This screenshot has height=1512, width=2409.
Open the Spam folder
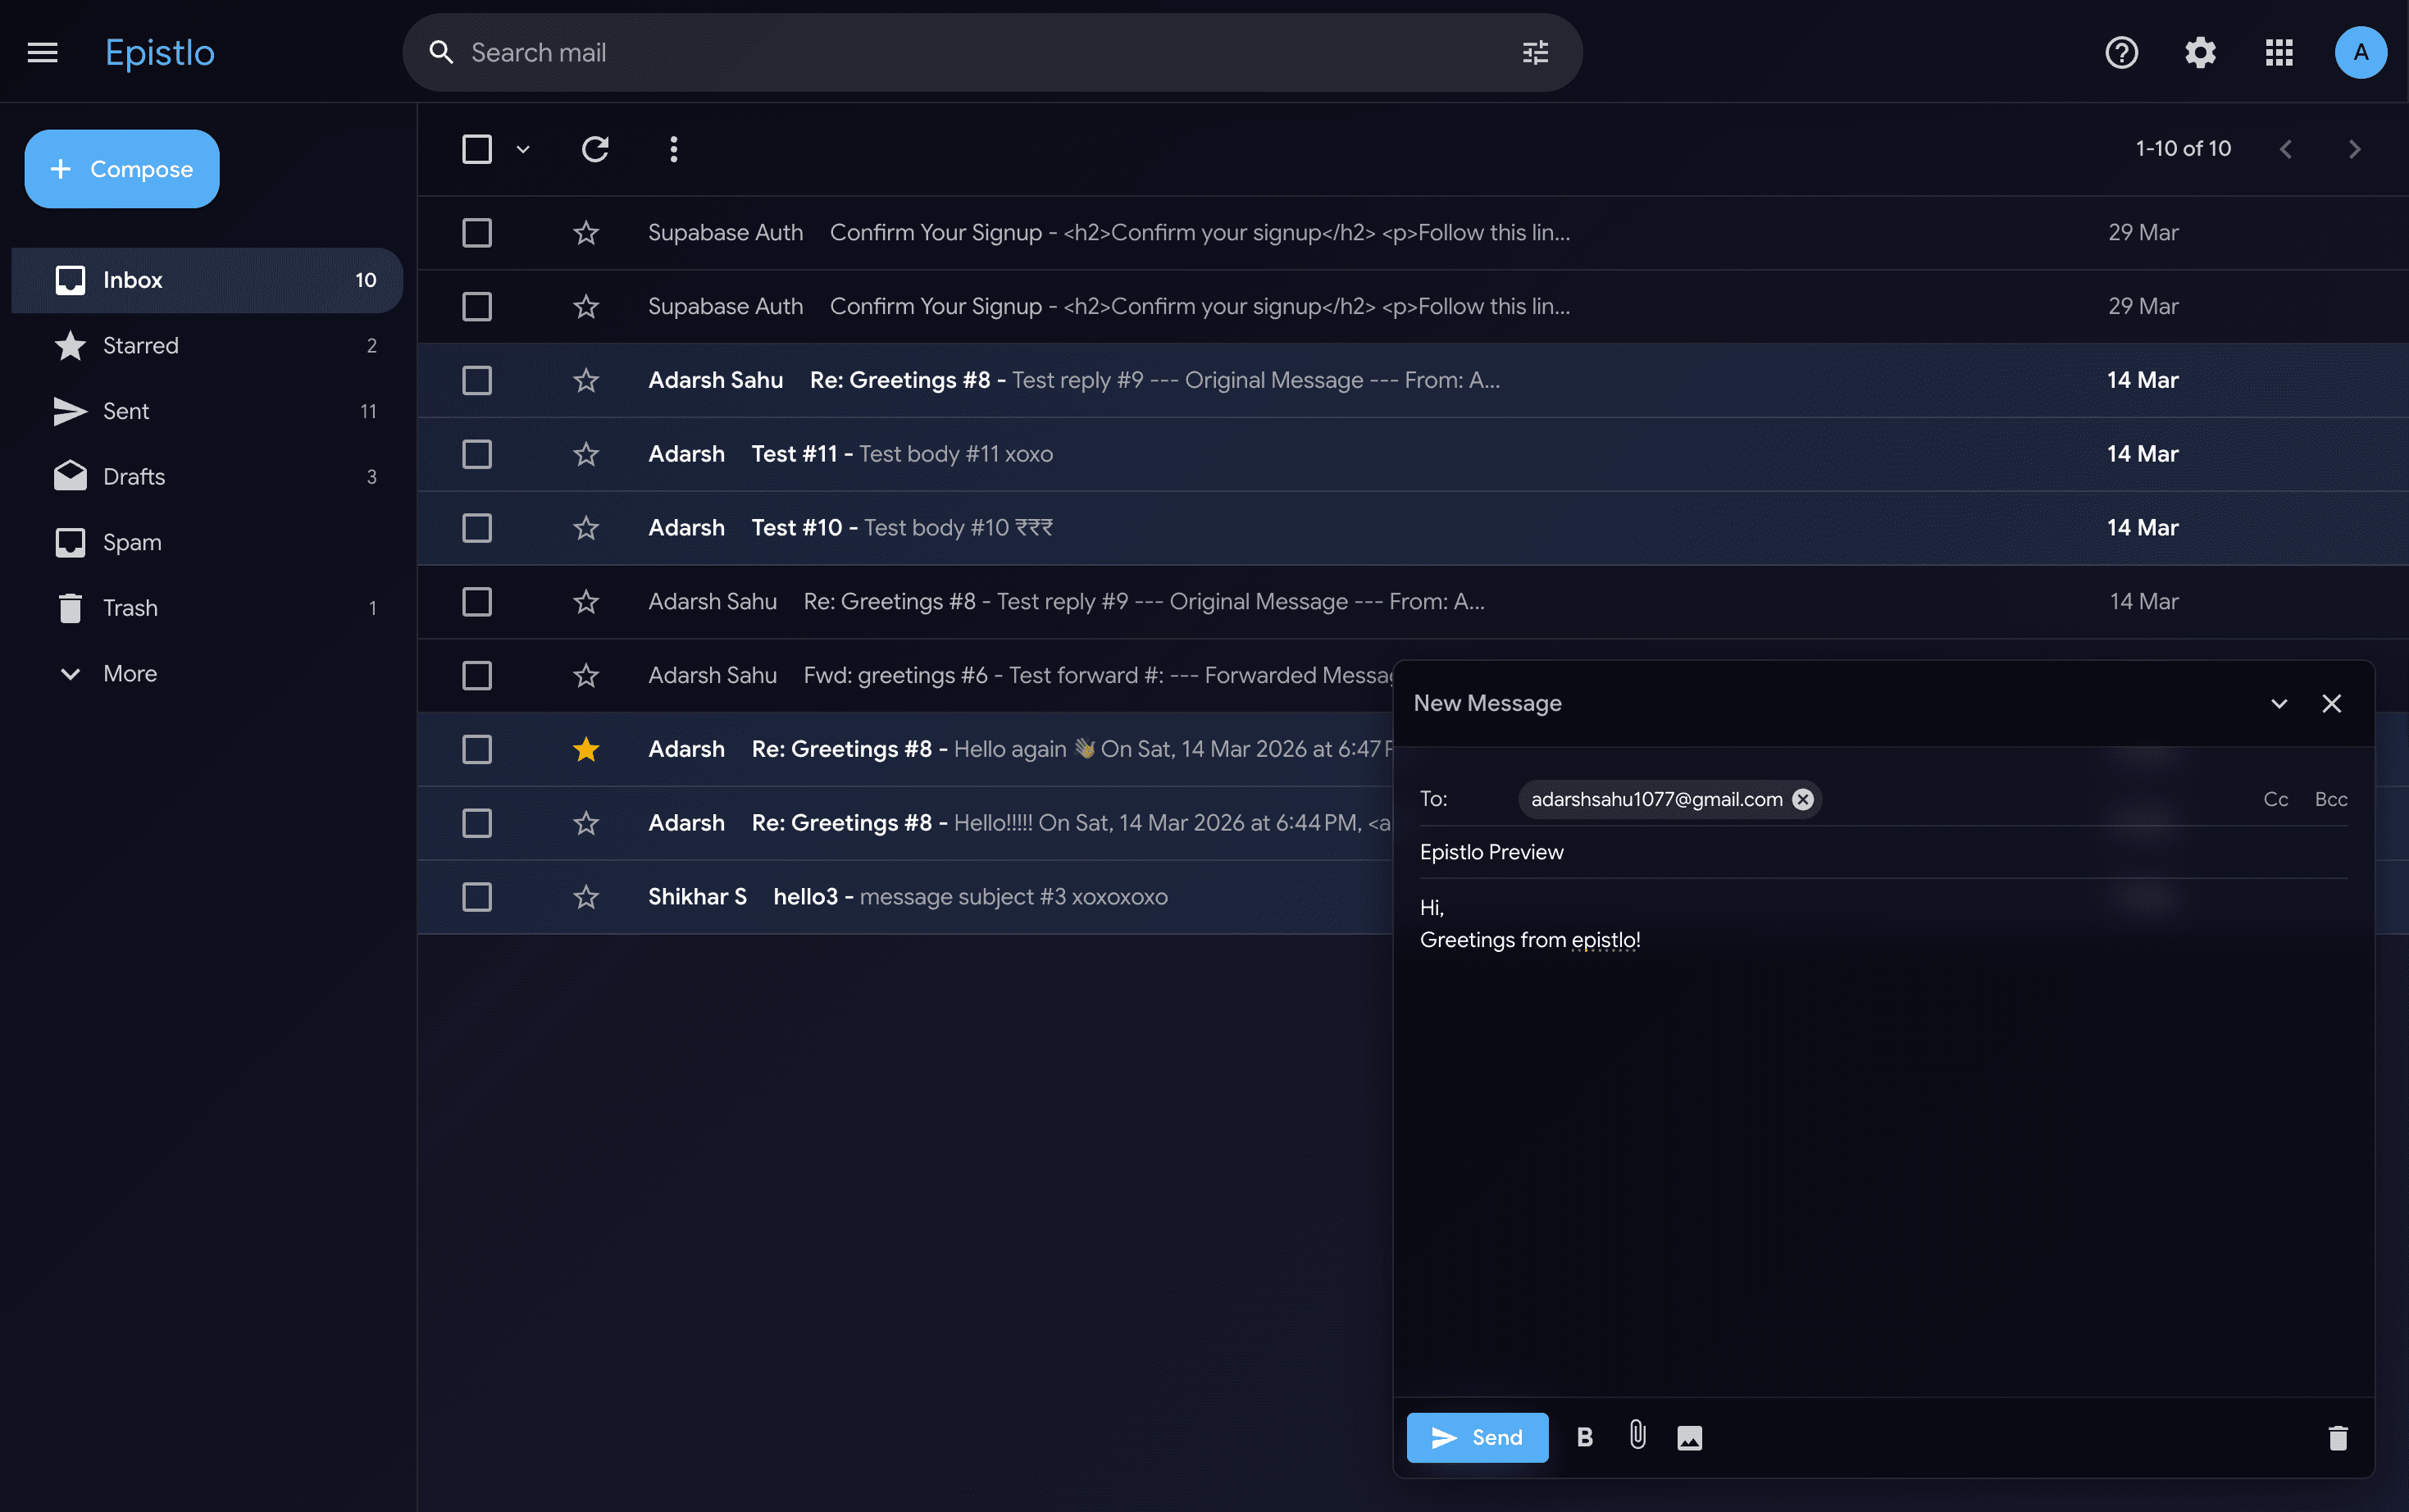[131, 542]
